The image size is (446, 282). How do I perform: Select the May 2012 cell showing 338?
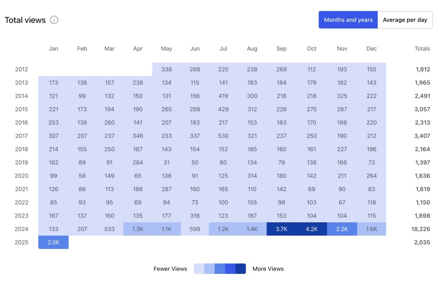(x=166, y=69)
